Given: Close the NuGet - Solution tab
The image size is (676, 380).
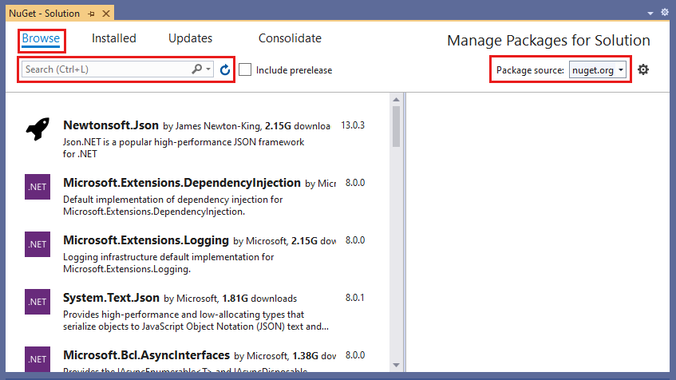Looking at the screenshot, I should [x=105, y=14].
